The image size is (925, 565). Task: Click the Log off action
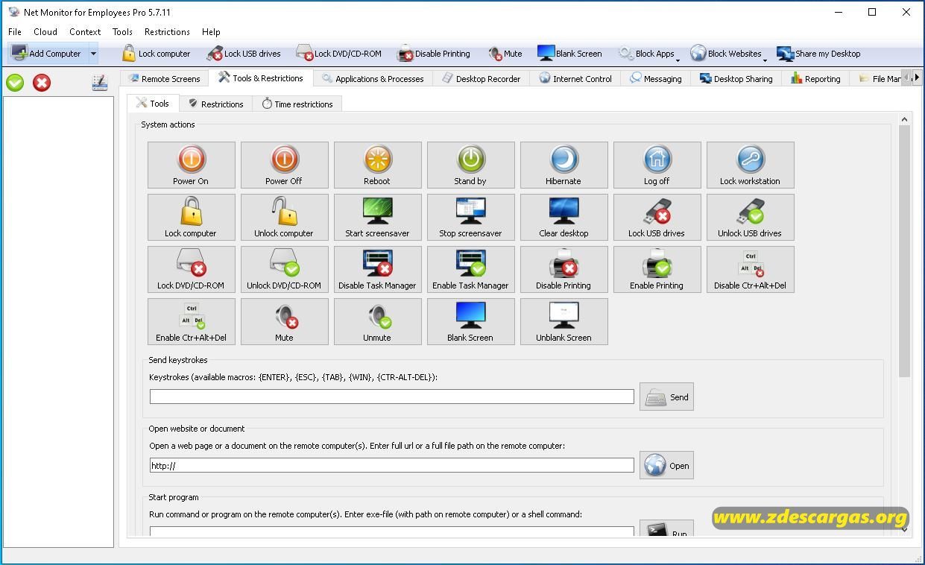(x=657, y=165)
